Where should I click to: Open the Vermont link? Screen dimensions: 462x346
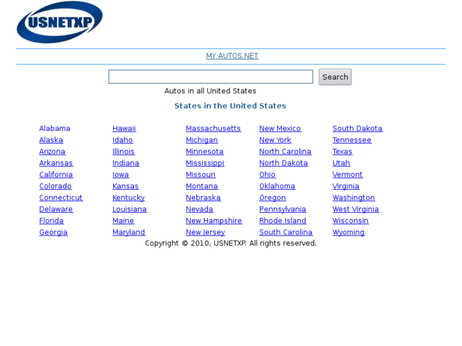click(x=348, y=175)
